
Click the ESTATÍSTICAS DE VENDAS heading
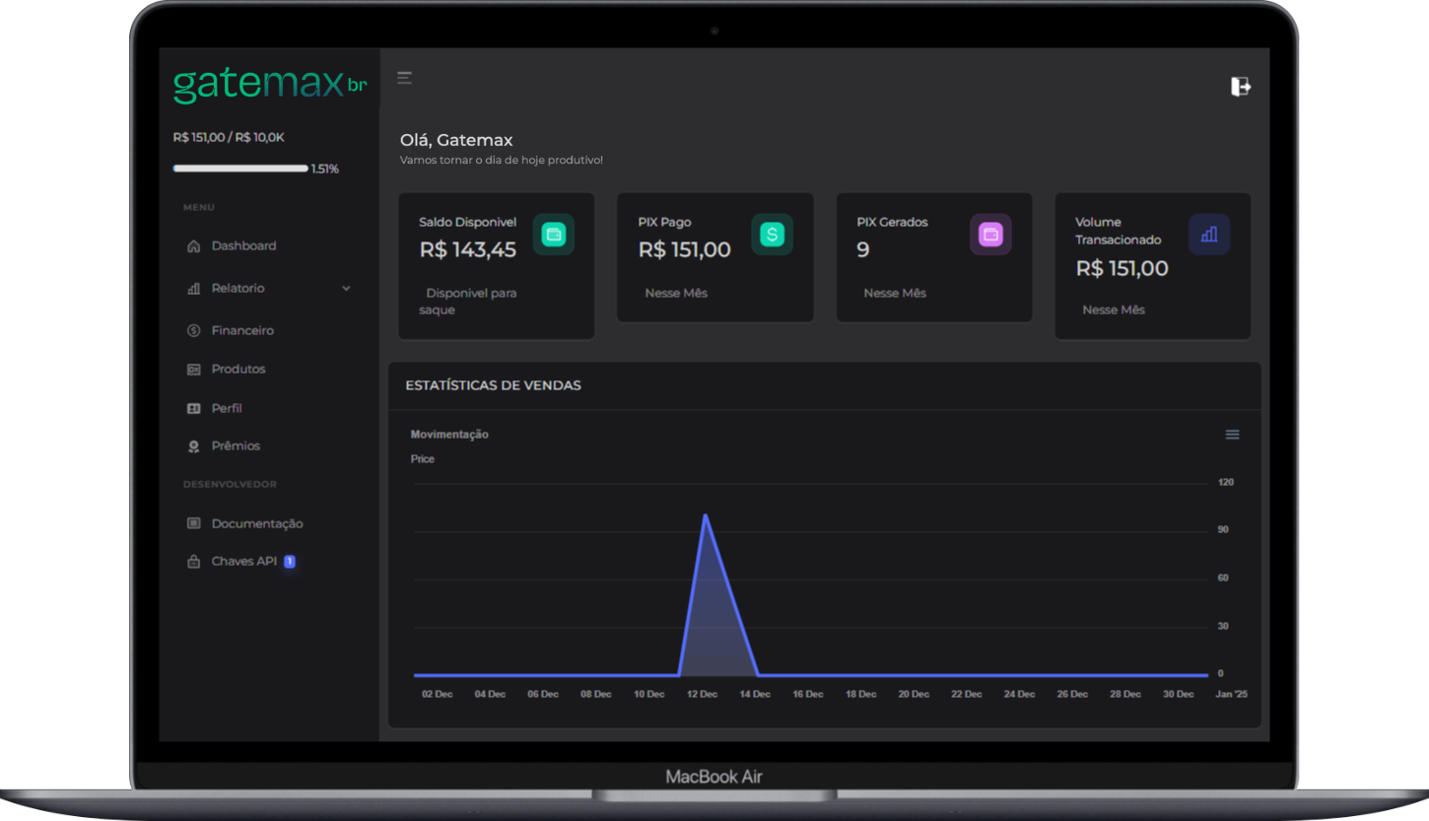click(494, 385)
